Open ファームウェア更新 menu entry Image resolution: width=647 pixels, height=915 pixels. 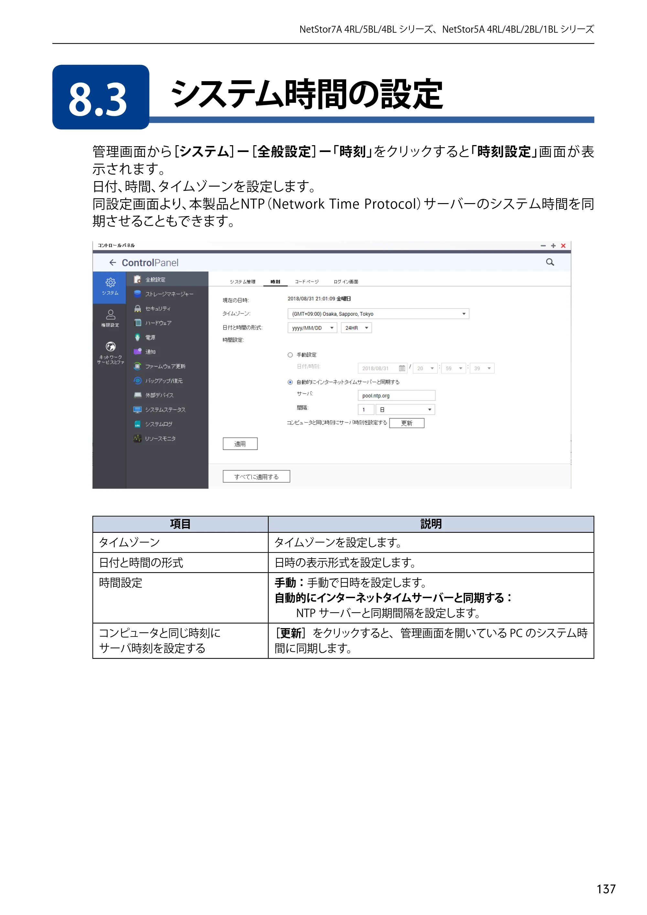[x=167, y=366]
